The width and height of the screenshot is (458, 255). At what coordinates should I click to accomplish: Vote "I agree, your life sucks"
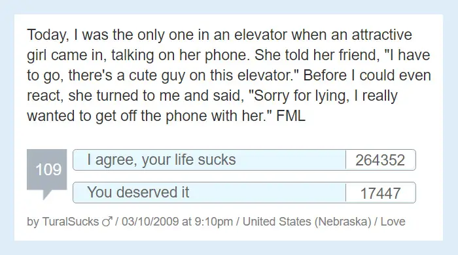[209, 160]
